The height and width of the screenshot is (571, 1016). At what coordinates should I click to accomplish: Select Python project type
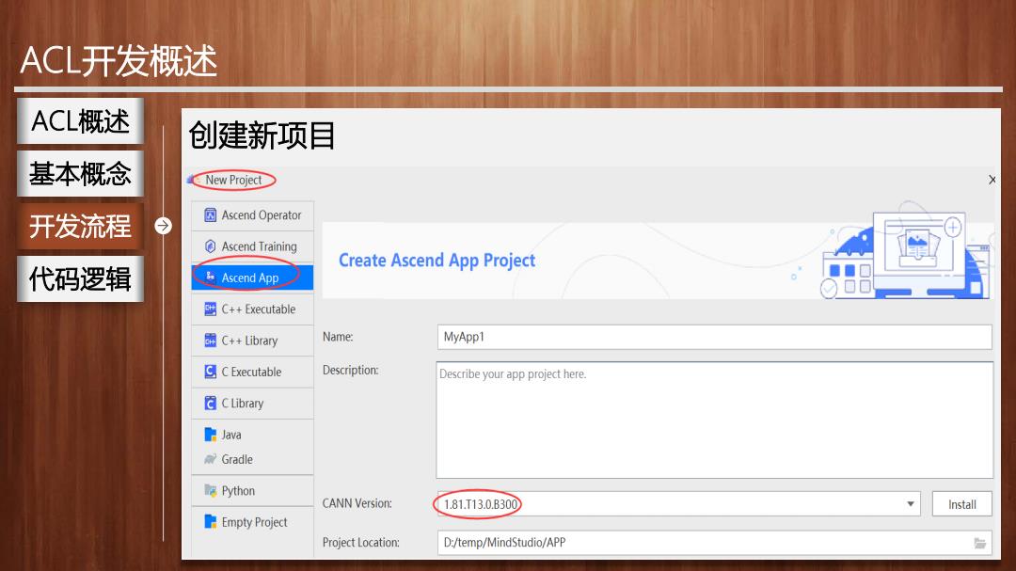pos(253,491)
